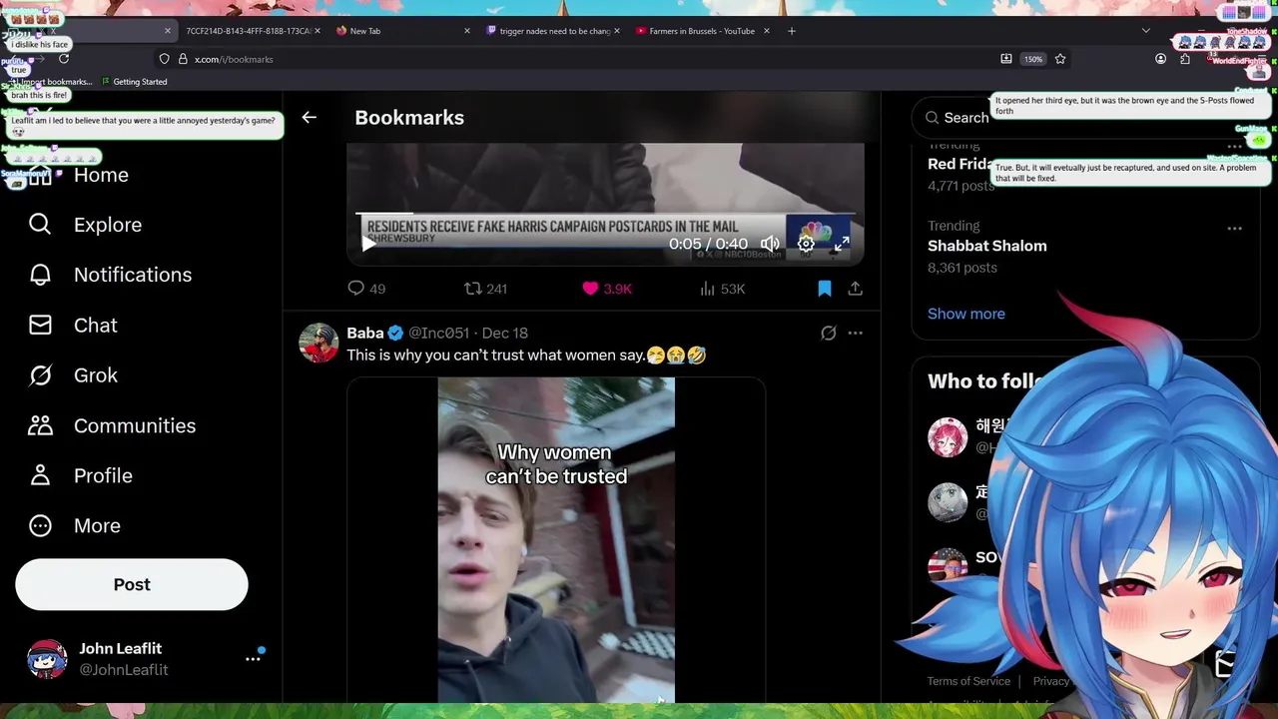Click the Chat envelope icon

(x=40, y=326)
